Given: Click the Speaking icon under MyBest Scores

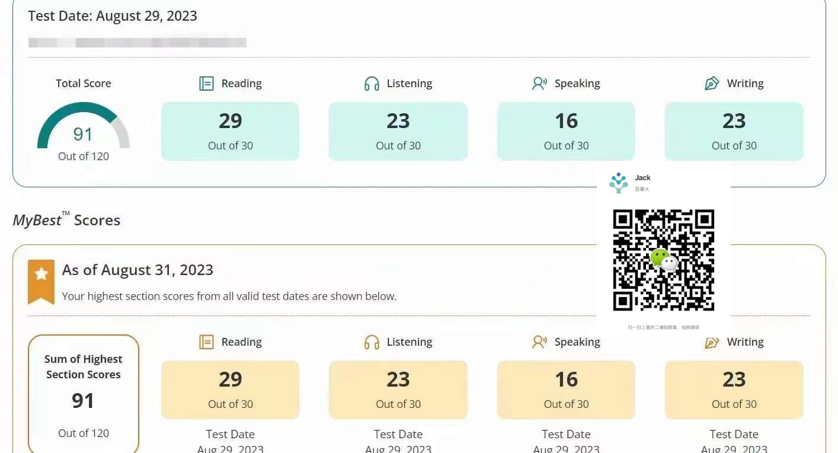Looking at the screenshot, I should coord(539,342).
